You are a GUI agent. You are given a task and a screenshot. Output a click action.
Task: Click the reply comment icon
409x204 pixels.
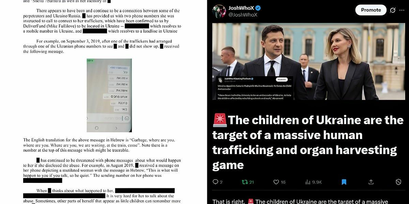click(215, 182)
